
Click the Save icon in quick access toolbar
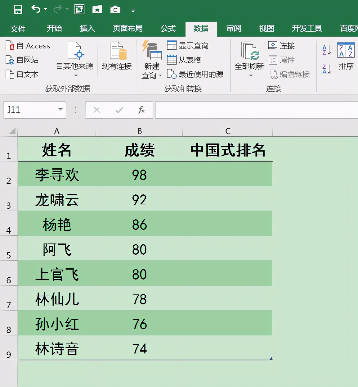(18, 9)
